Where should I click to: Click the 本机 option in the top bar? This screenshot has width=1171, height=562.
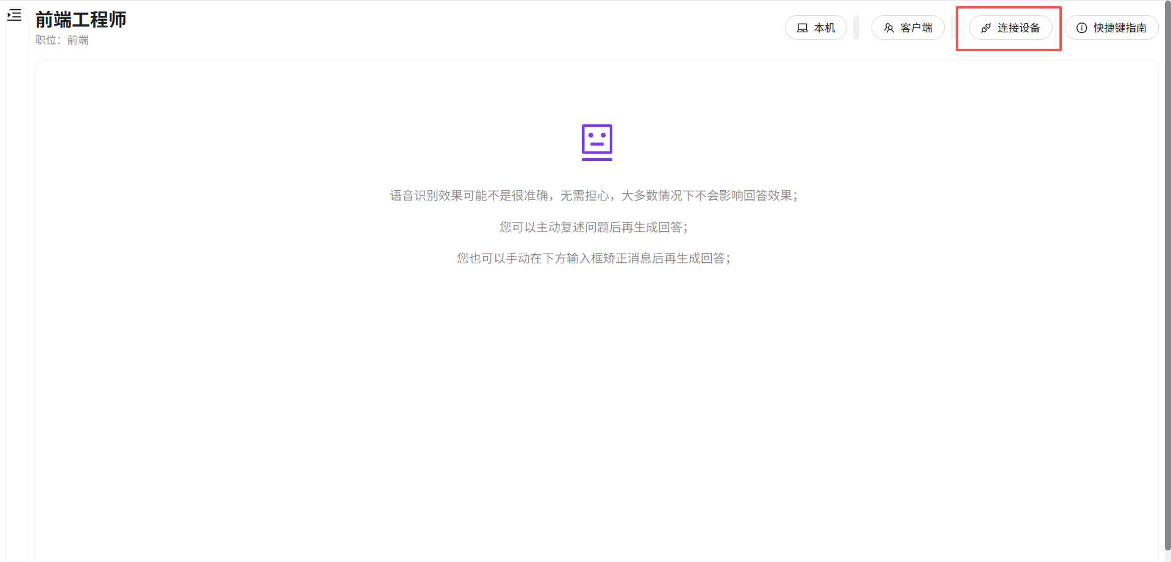(815, 27)
